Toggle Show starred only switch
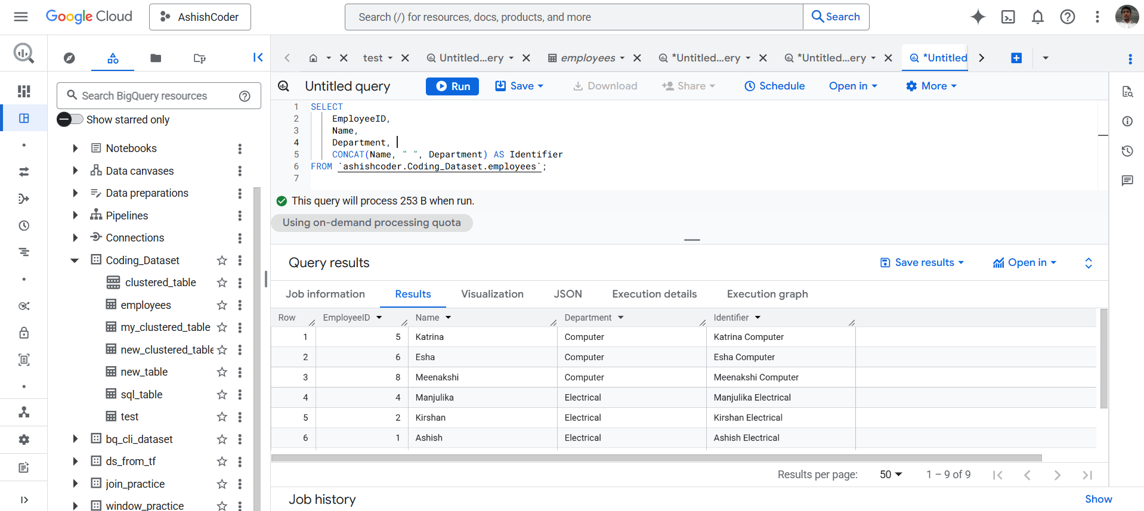Image resolution: width=1144 pixels, height=511 pixels. pos(70,119)
